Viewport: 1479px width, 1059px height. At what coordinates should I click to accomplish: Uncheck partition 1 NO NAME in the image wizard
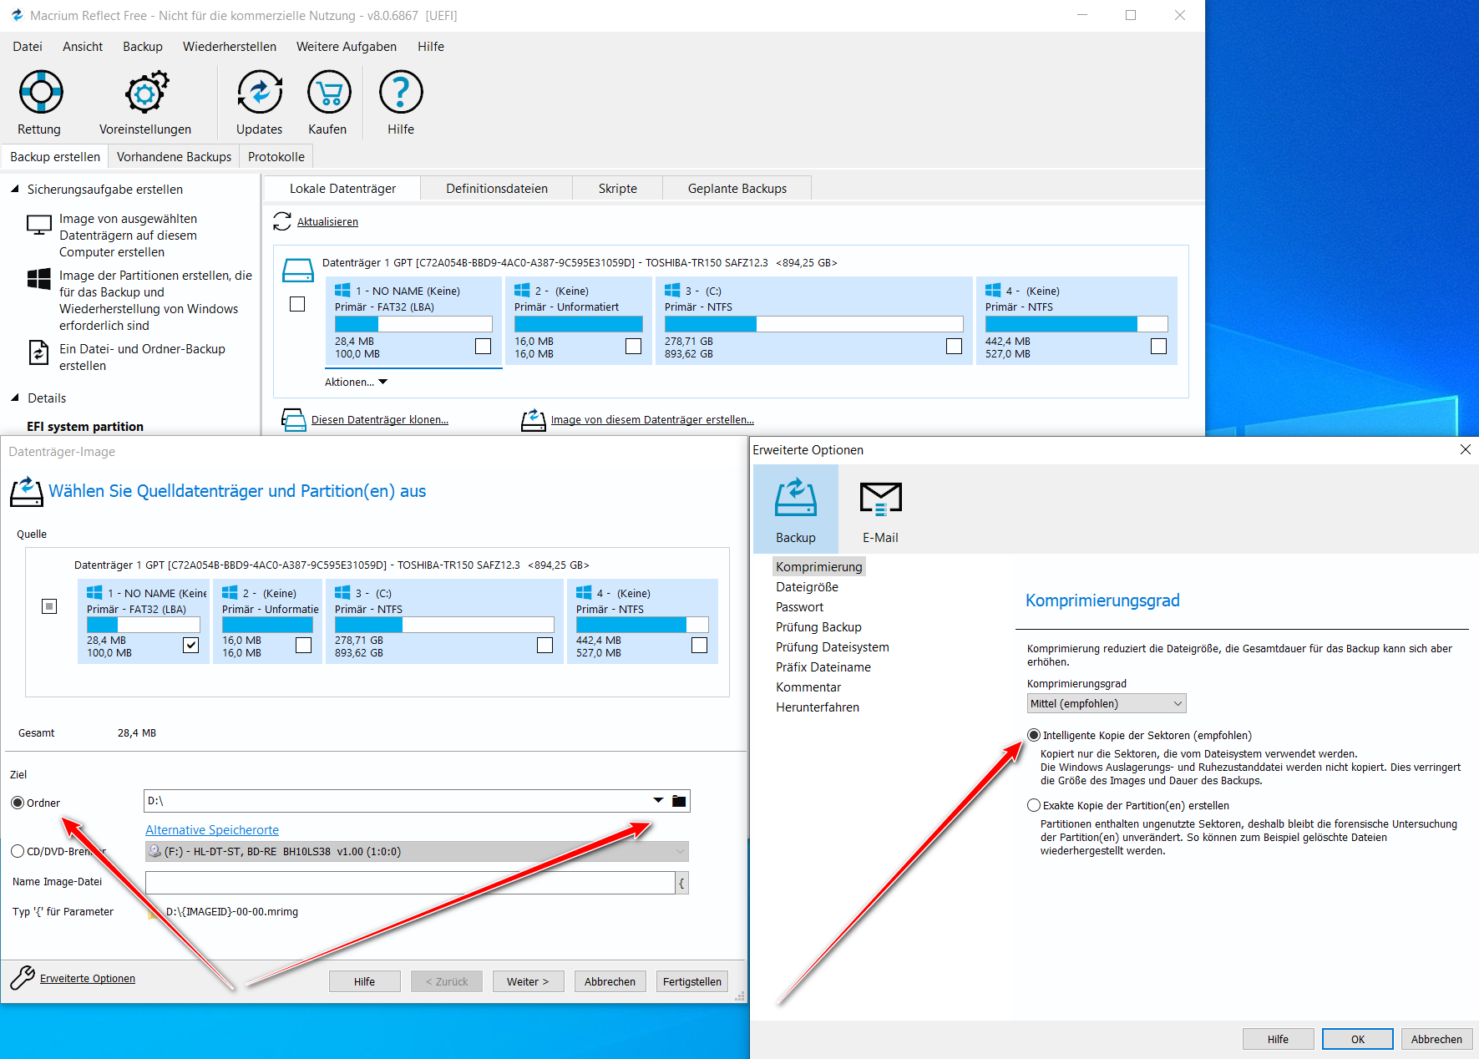point(191,645)
